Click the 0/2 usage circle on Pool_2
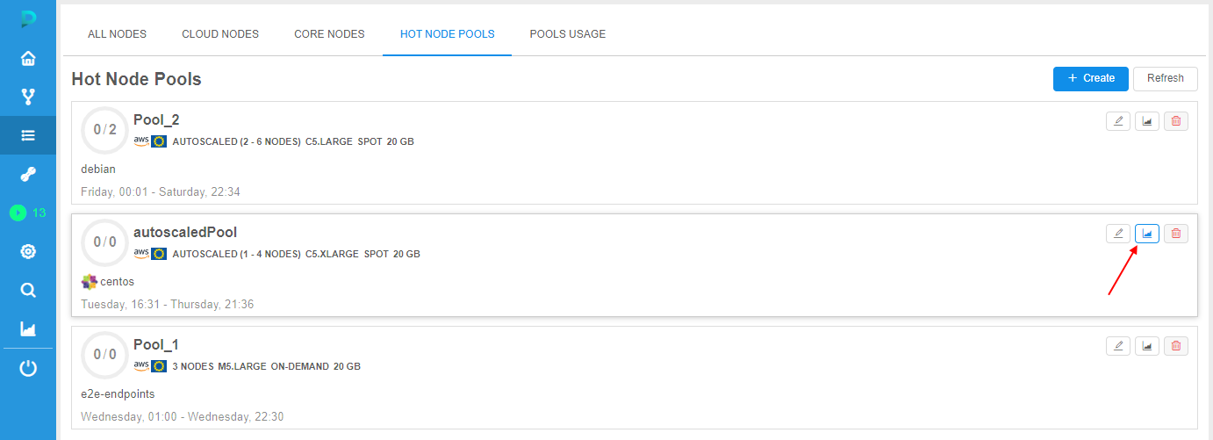Image resolution: width=1213 pixels, height=440 pixels. 104,130
